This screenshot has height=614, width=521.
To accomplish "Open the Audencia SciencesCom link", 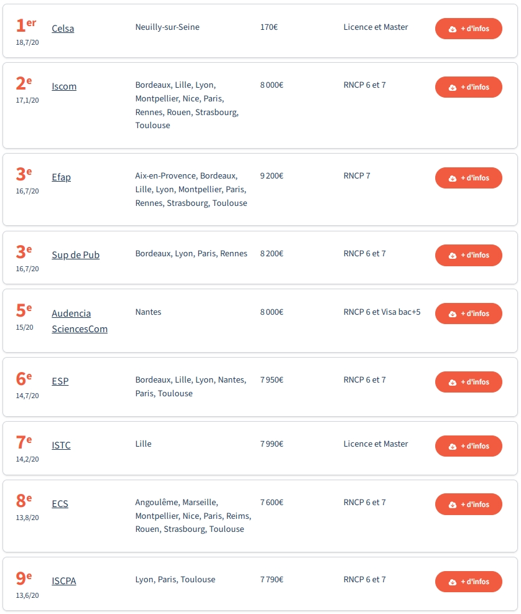I will point(80,321).
